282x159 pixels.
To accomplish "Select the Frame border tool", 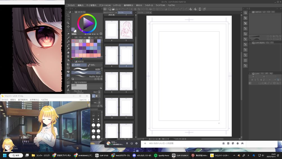I will pos(68,83).
